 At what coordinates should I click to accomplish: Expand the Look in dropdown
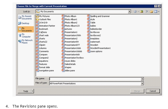130,11
